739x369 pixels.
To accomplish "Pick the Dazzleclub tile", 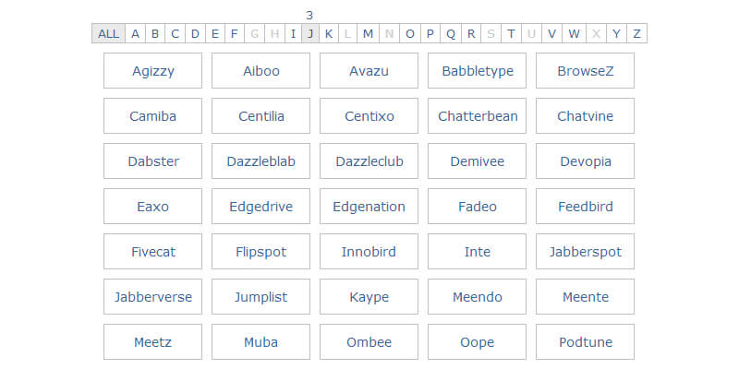I will (369, 161).
